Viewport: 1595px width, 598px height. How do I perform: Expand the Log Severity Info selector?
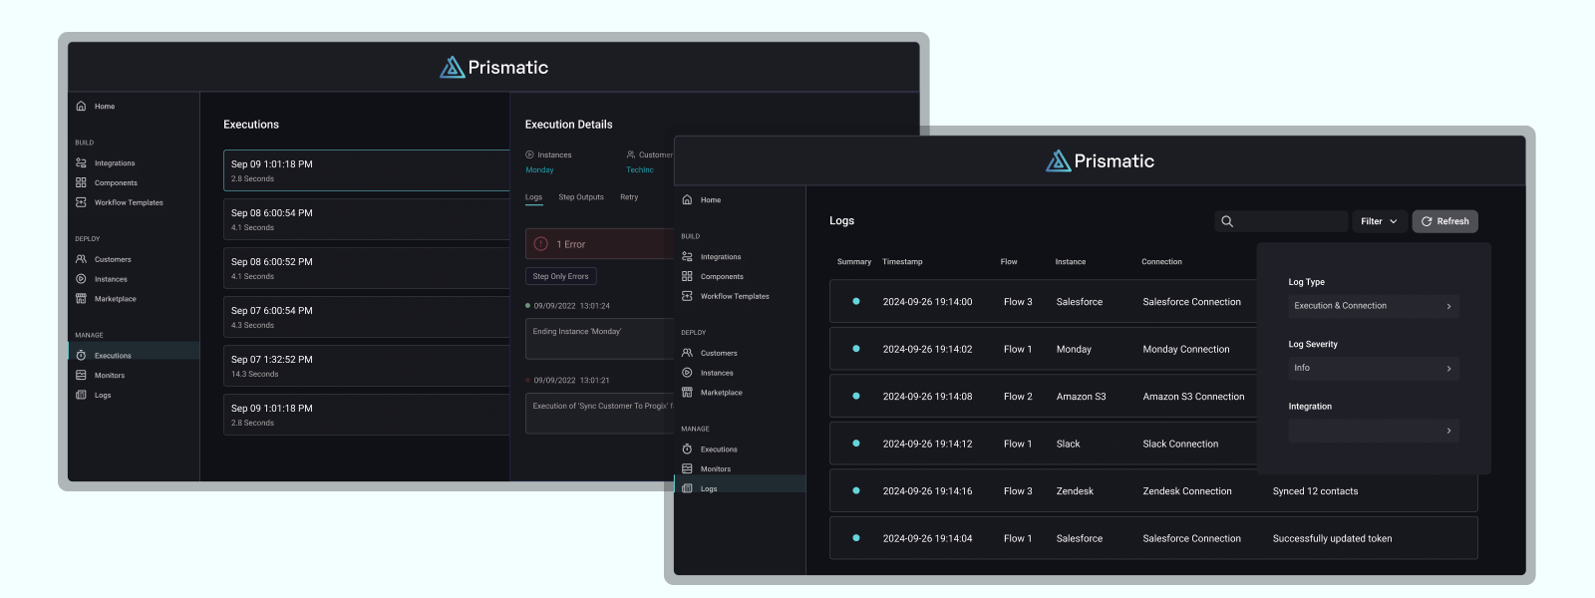(1374, 368)
